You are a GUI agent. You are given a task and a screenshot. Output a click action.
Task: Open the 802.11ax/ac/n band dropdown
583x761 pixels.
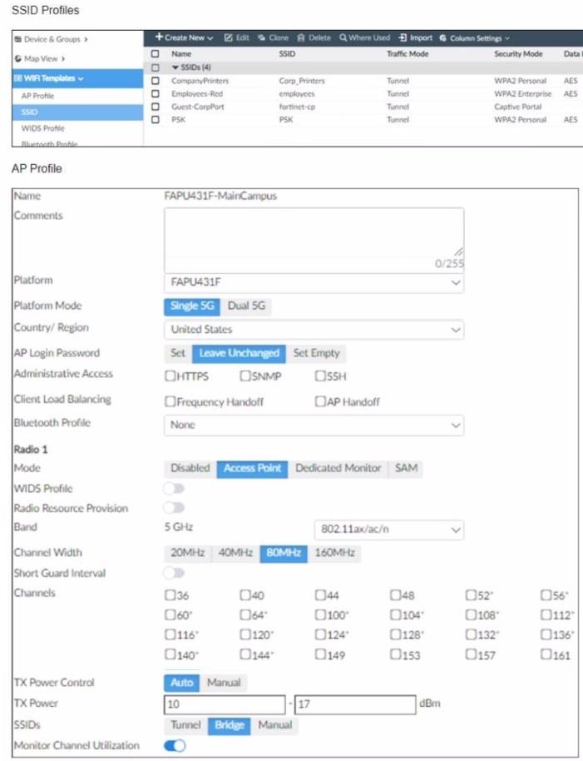pos(389,530)
